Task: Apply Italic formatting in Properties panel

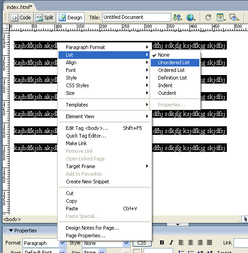Action: click(x=171, y=242)
